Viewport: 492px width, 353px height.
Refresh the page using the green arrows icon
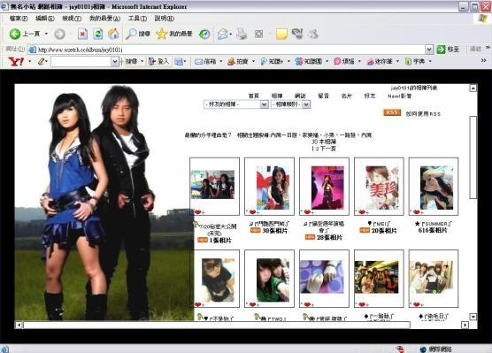(x=98, y=34)
